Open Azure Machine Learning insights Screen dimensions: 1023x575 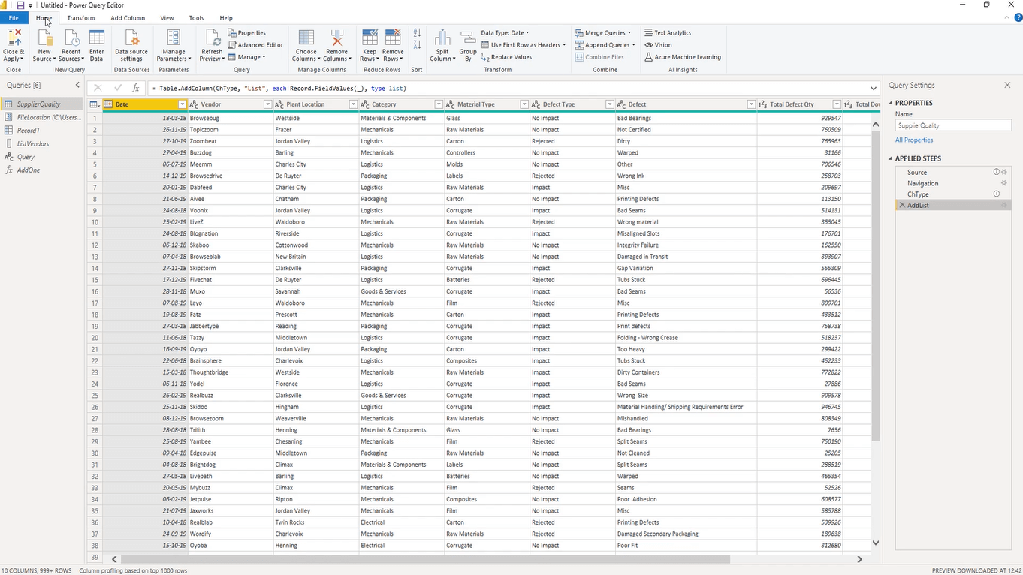[682, 57]
